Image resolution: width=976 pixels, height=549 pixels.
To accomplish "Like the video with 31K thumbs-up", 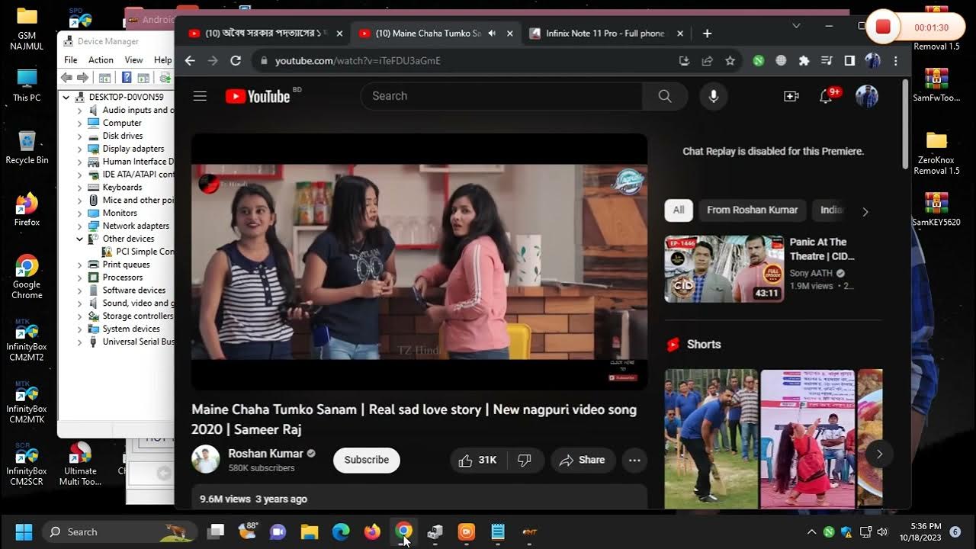I will [x=478, y=460].
